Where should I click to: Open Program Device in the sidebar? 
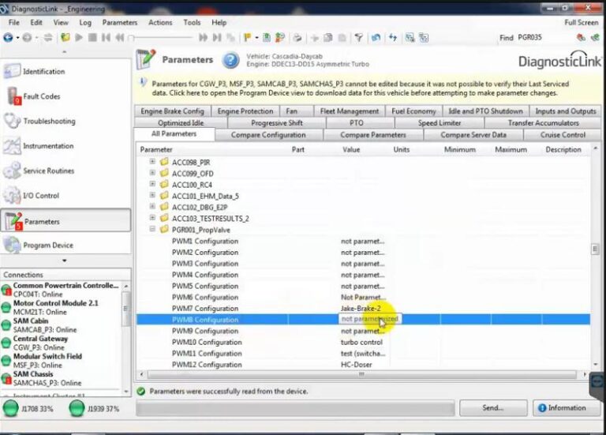point(65,245)
